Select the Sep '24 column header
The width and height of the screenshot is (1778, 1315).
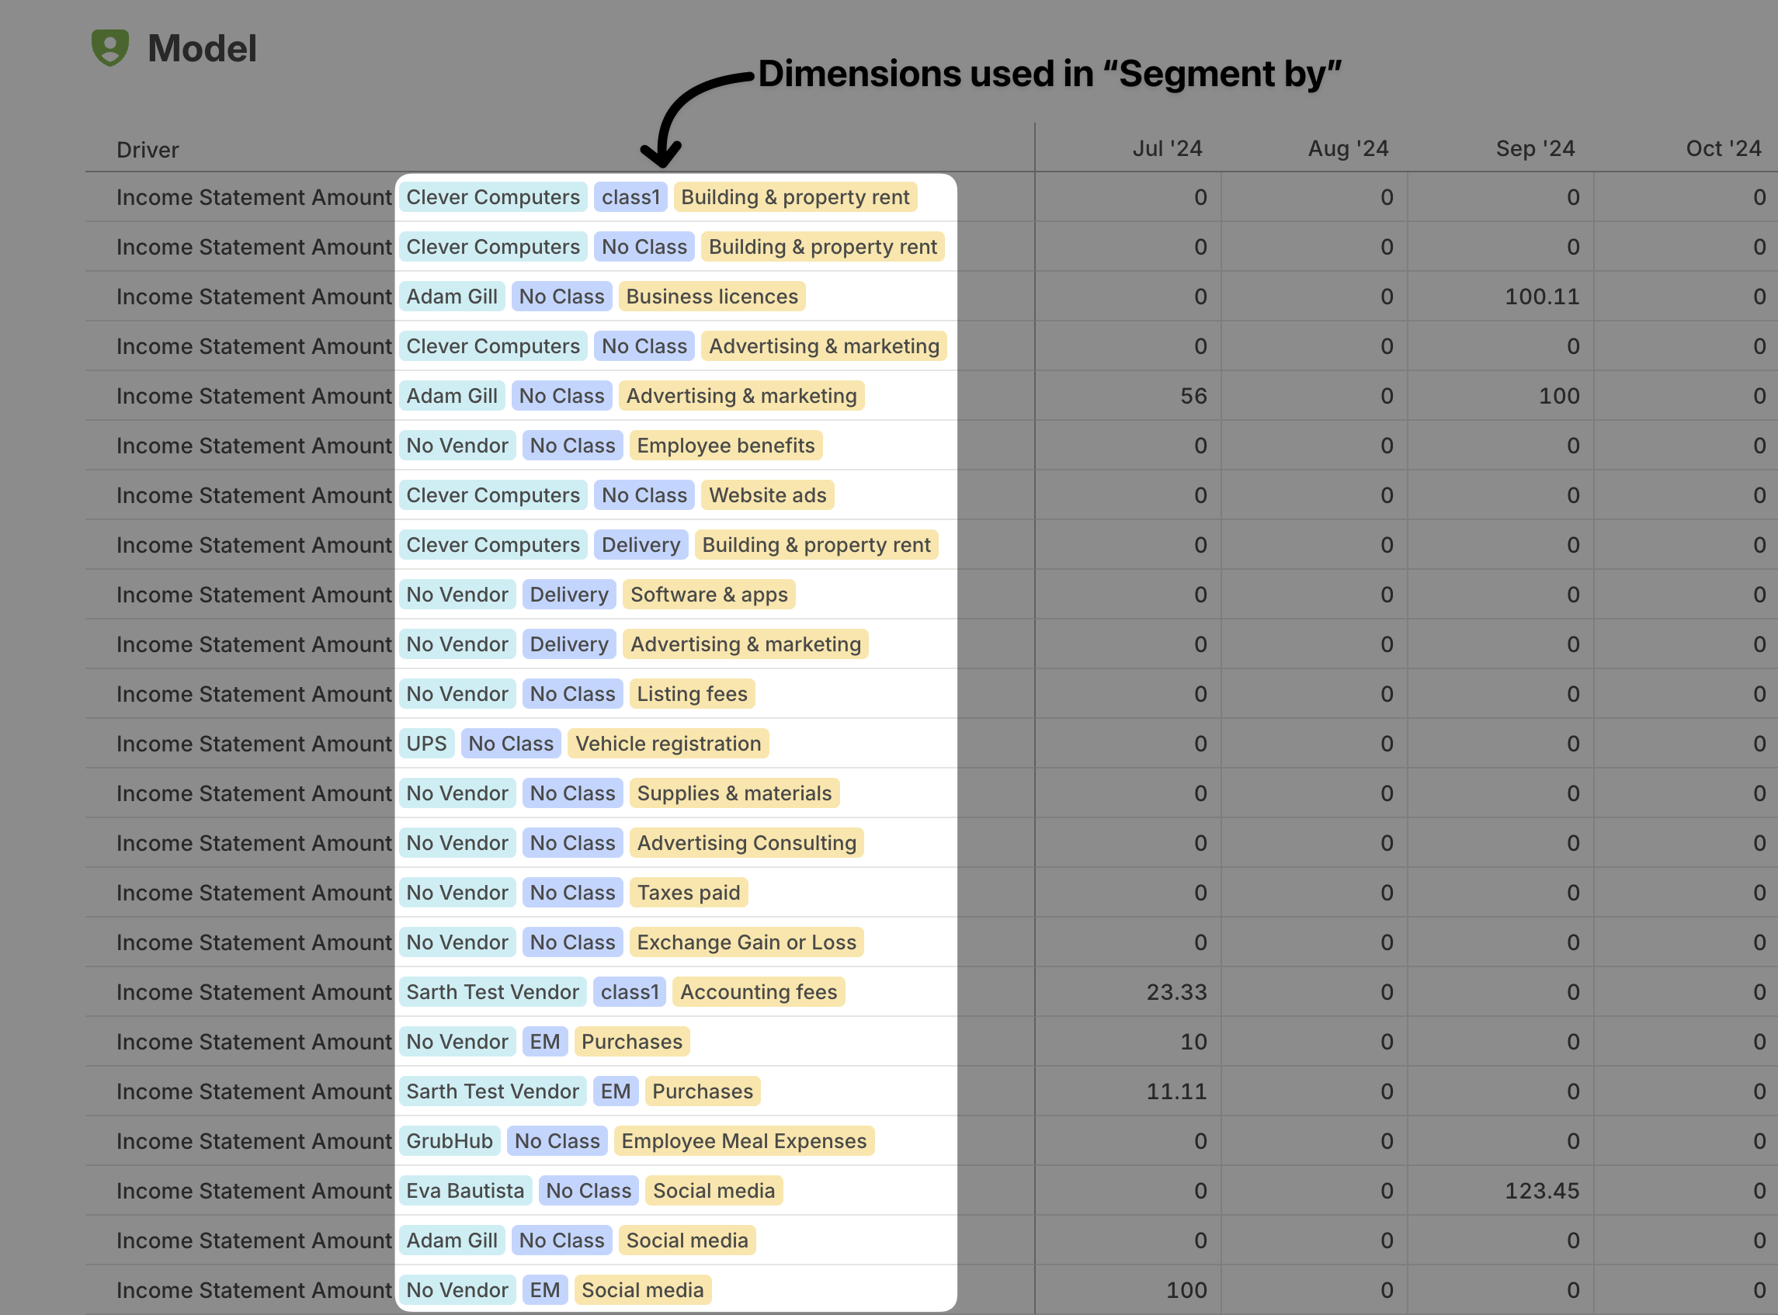1534,149
